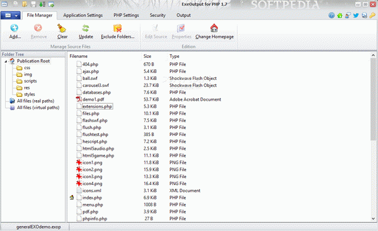Select the file menu.php
The width and height of the screenshot is (378, 231).
click(93, 205)
